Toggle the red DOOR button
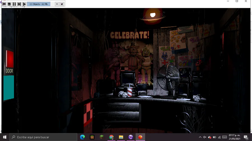 tap(10, 59)
